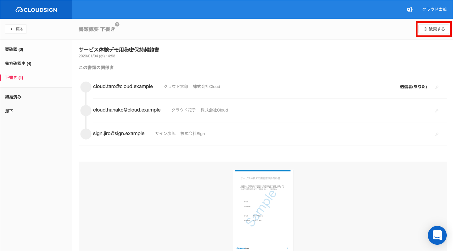Click the key icon for cloud.hanako@cloud.example
Screen dimensions: 453x251
pyautogui.click(x=437, y=111)
